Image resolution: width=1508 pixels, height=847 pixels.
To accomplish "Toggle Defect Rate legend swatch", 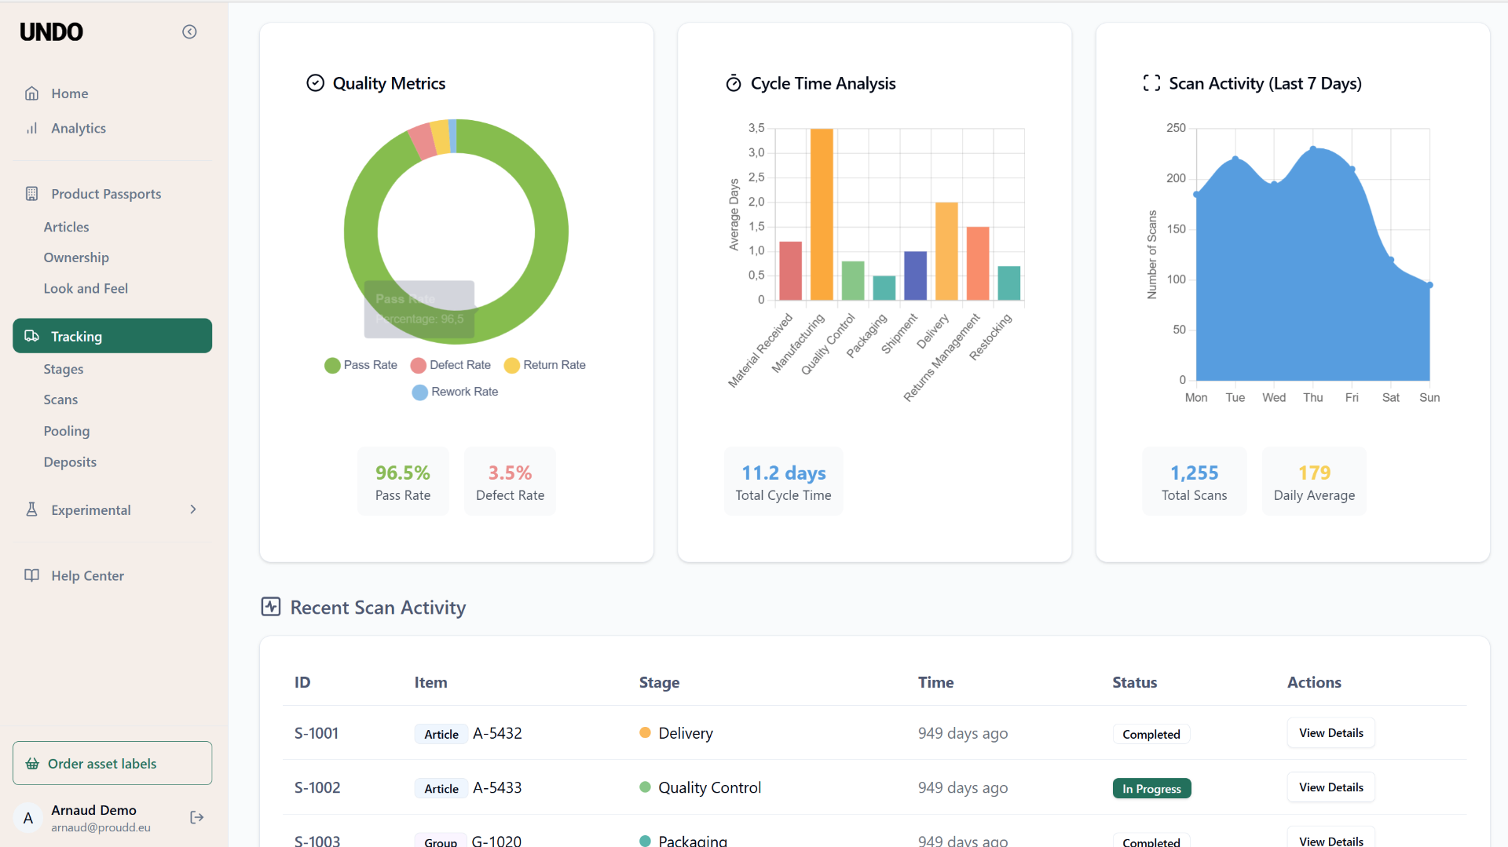I will click(419, 365).
